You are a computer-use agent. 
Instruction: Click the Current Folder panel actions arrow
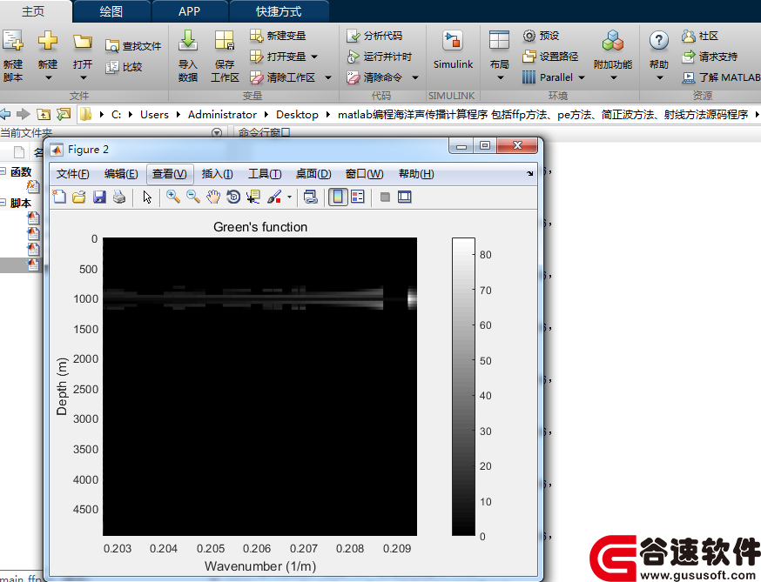point(217,132)
